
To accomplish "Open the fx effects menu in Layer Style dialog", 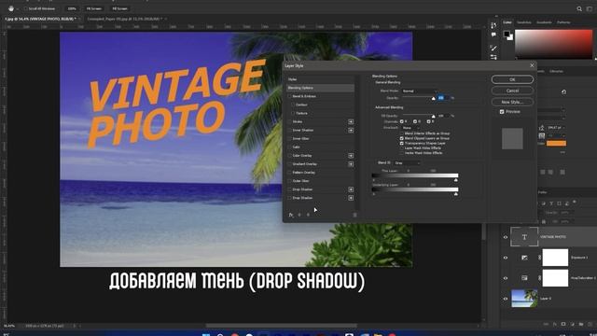I will point(291,215).
